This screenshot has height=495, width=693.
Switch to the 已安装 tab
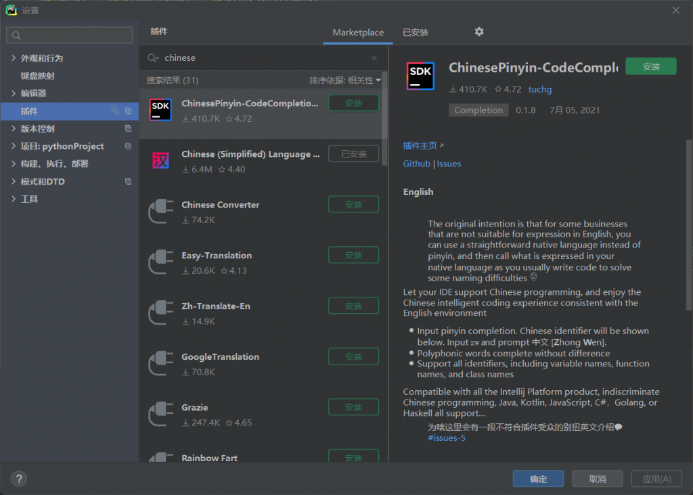point(416,32)
